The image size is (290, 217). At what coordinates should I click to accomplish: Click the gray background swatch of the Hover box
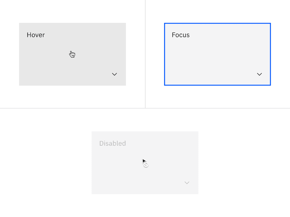(x=50, y=63)
